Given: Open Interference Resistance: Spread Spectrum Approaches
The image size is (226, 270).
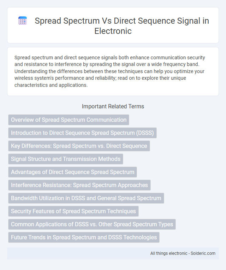Looking at the screenshot, I should pos(79,185).
